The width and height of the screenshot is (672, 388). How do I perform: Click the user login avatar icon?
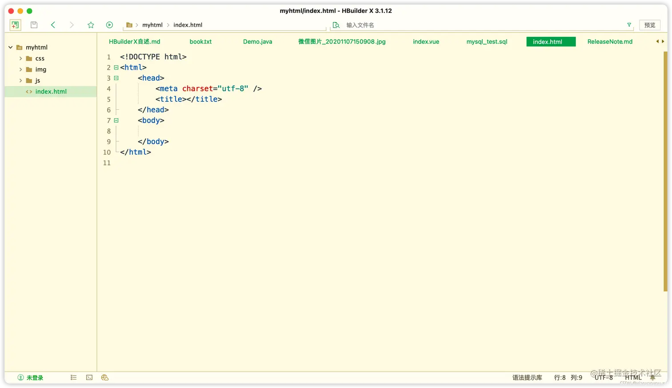click(20, 377)
